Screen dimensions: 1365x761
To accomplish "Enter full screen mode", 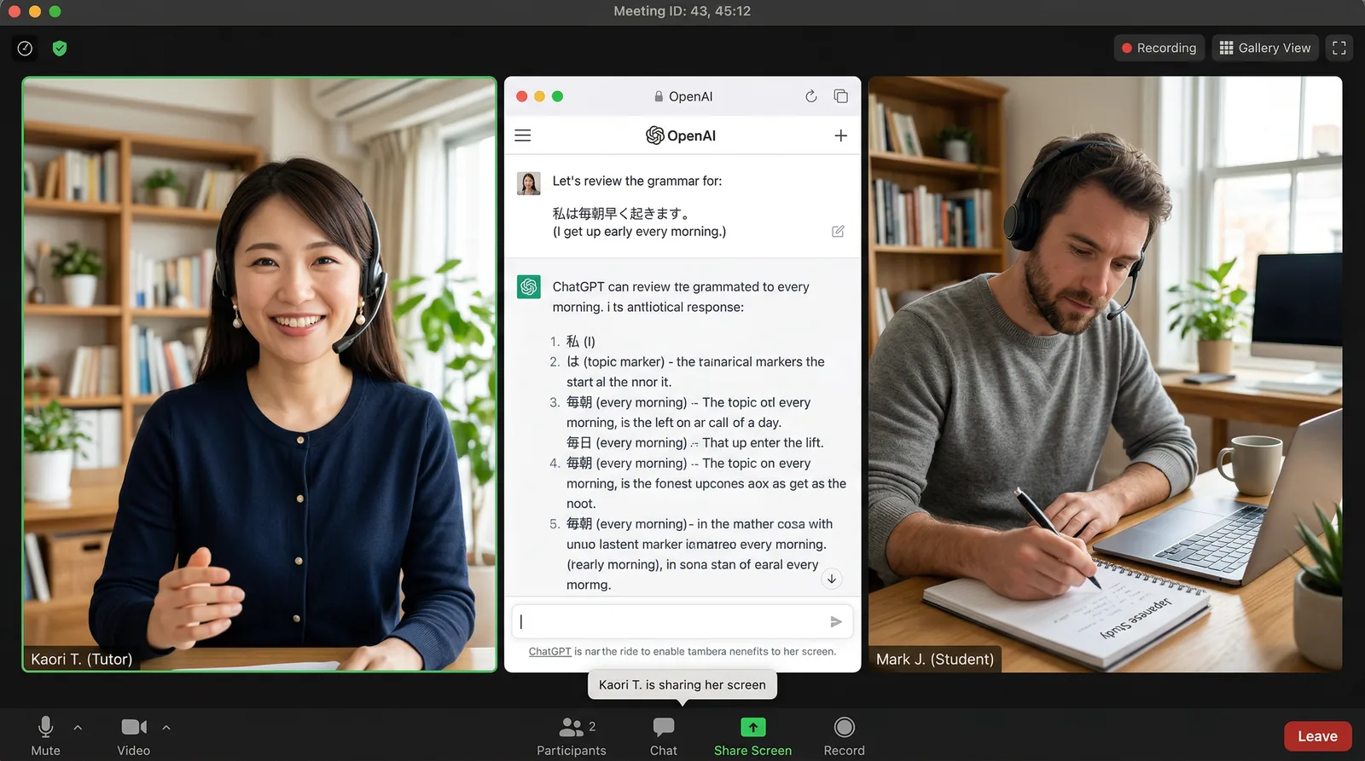I will 1339,49.
